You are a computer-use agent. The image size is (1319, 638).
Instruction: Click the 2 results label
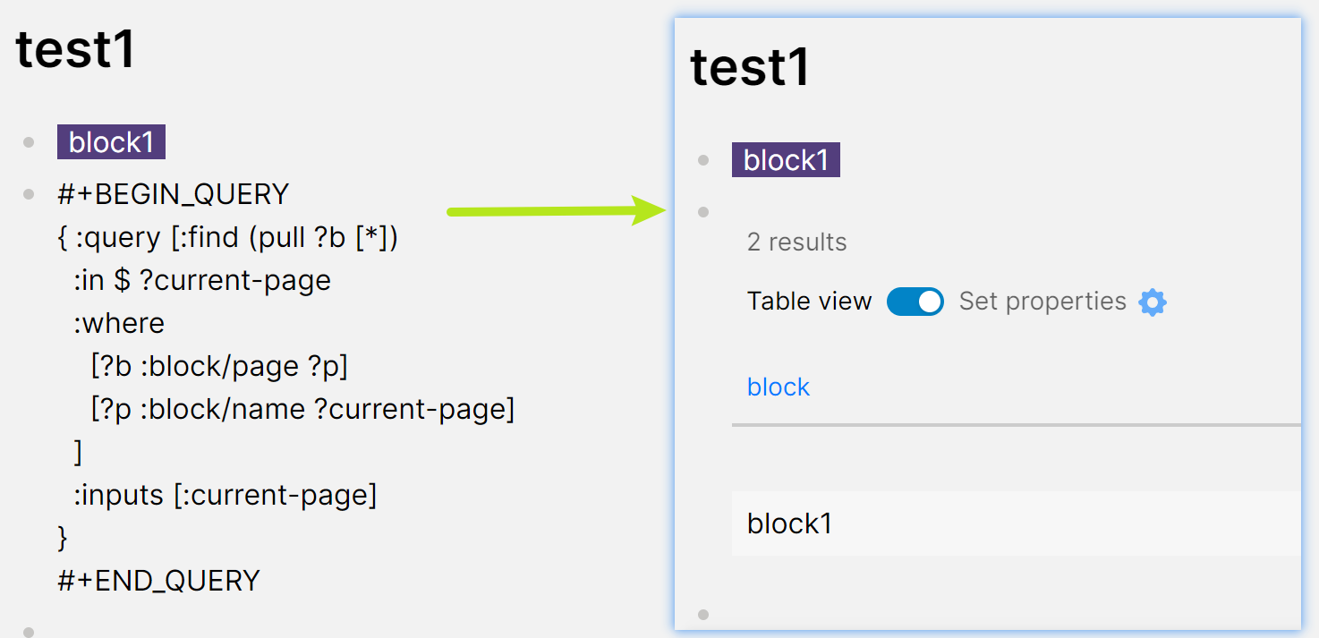coord(796,241)
